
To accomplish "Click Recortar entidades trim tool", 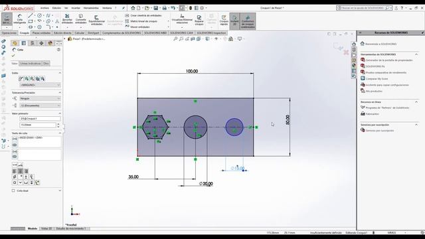I will (67, 19).
